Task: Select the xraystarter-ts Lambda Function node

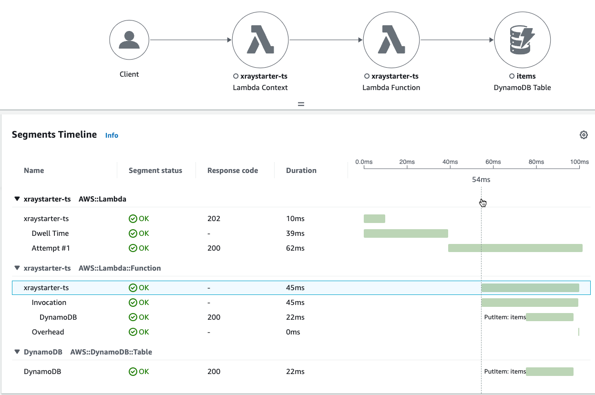Action: point(391,40)
